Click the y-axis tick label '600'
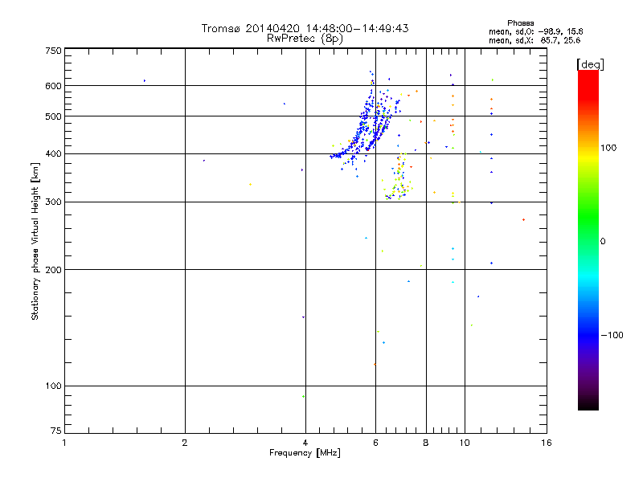The height and width of the screenshot is (482, 643). (53, 86)
